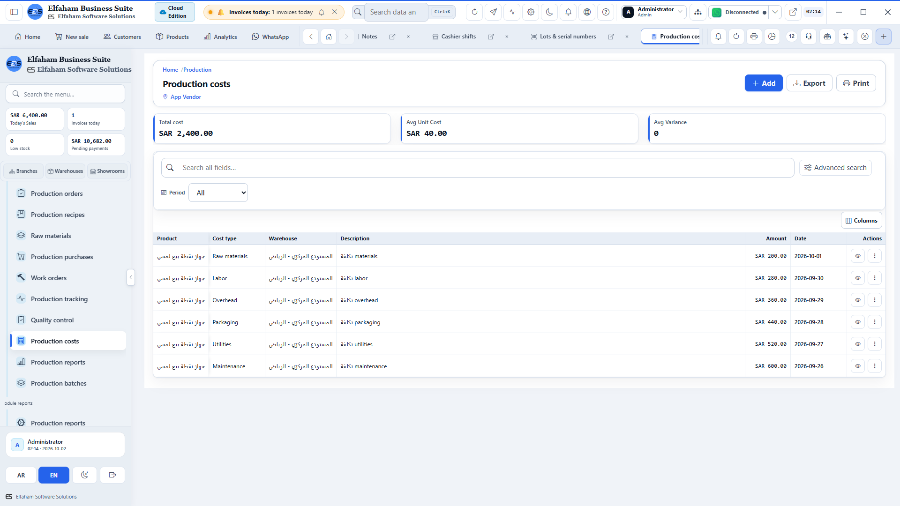Screen dimensions: 900x506
Task: Open the Period dropdown
Action: tap(218, 193)
